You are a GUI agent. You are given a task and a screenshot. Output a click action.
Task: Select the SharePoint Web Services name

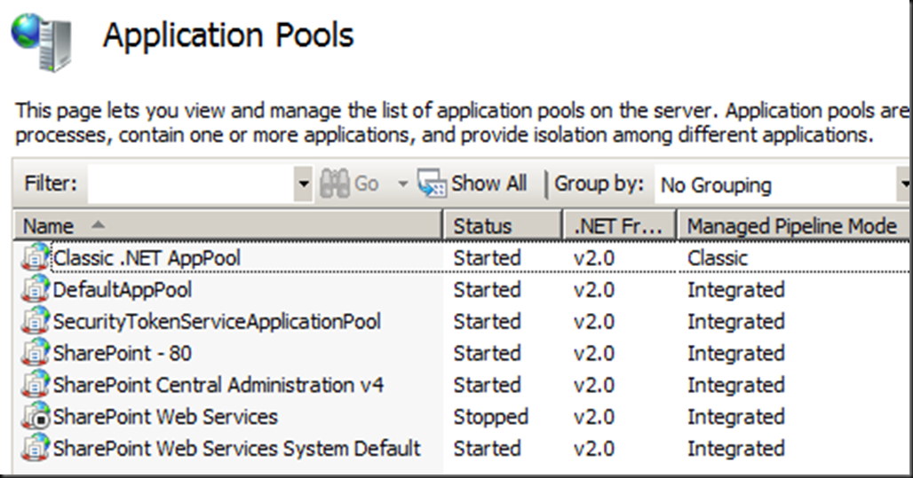pos(165,416)
